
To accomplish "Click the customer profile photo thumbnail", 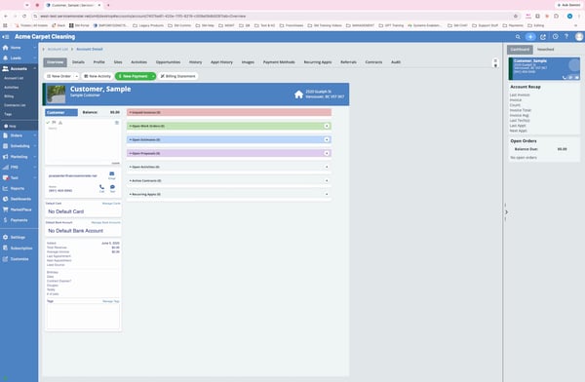I will click(x=57, y=94).
